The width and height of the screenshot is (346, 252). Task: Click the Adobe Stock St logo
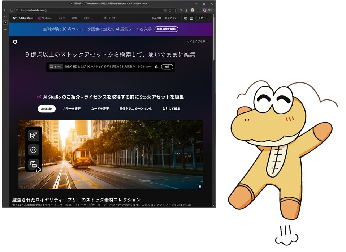coord(15,18)
